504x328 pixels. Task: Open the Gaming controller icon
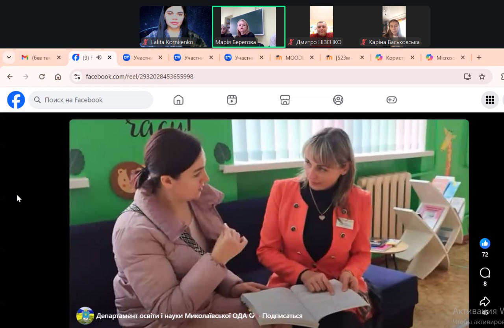391,100
